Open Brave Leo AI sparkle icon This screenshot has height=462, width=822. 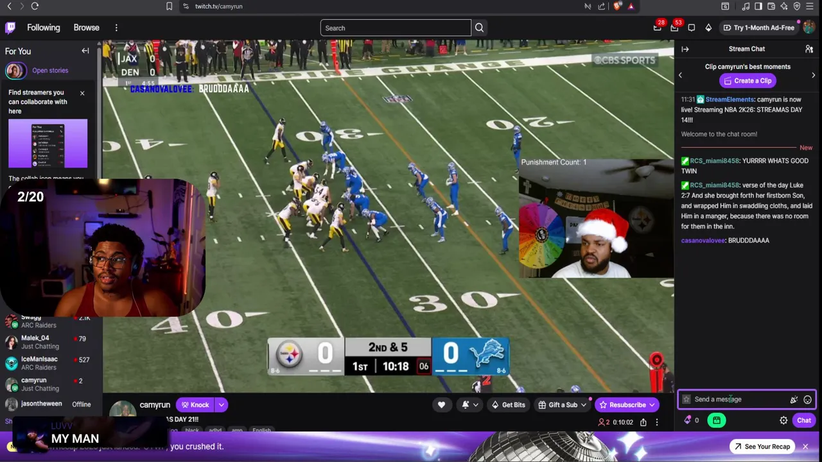coord(783,6)
